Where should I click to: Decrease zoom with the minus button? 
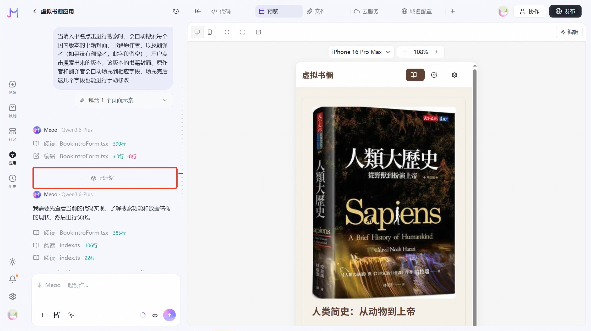(x=405, y=52)
